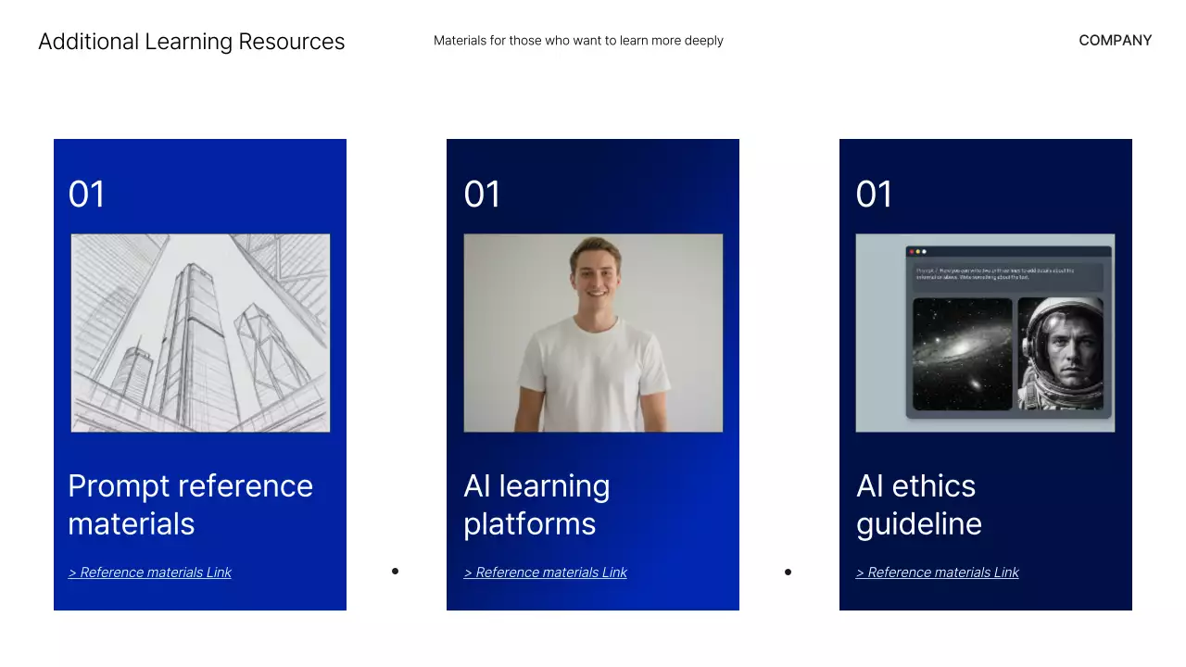Open the Reference materials link under AI learning platforms
1186x667 pixels.
(x=546, y=573)
